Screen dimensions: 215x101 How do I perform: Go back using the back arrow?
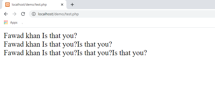point(6,14)
